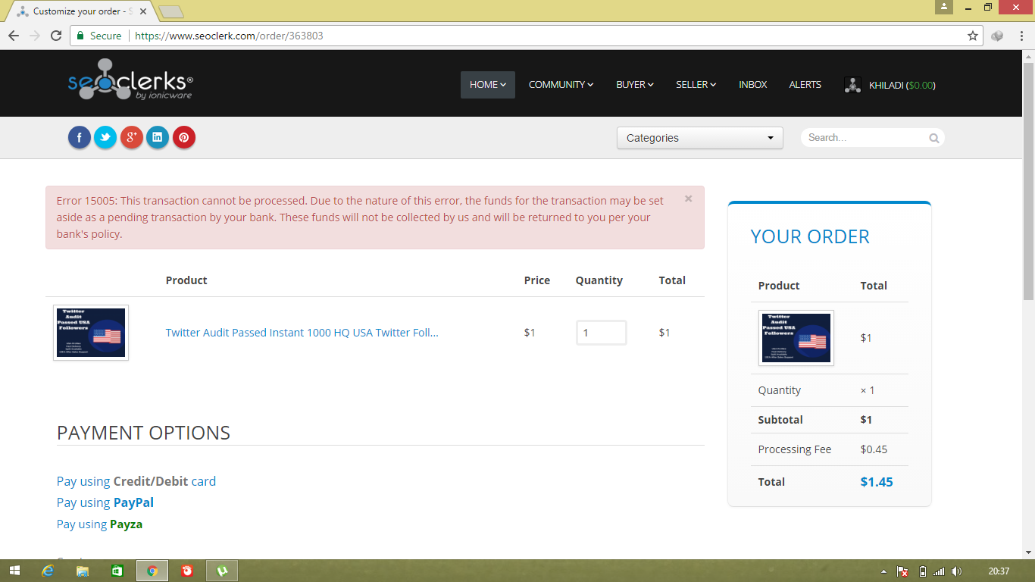Go to Inbox in navigation
Viewport: 1035px width, 582px height.
[x=753, y=85]
